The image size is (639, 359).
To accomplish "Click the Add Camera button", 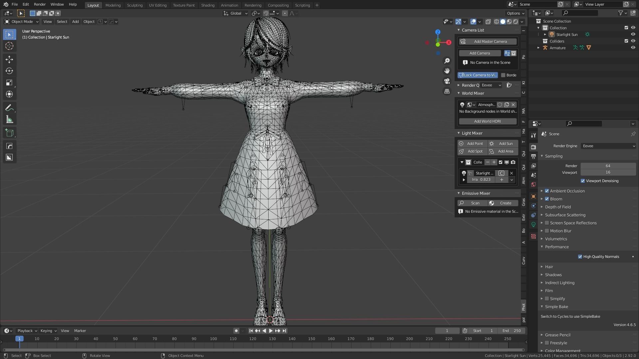I will click(480, 53).
